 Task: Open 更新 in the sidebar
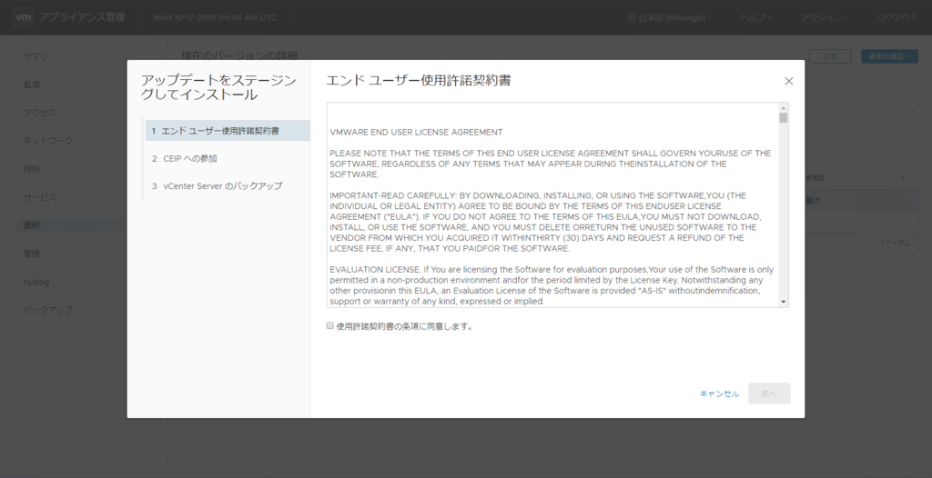(32, 225)
